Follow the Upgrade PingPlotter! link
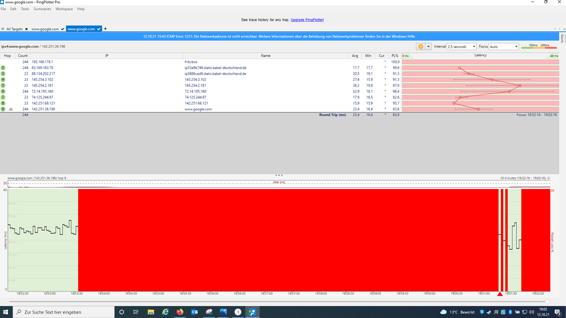The height and width of the screenshot is (318, 566). [x=307, y=20]
